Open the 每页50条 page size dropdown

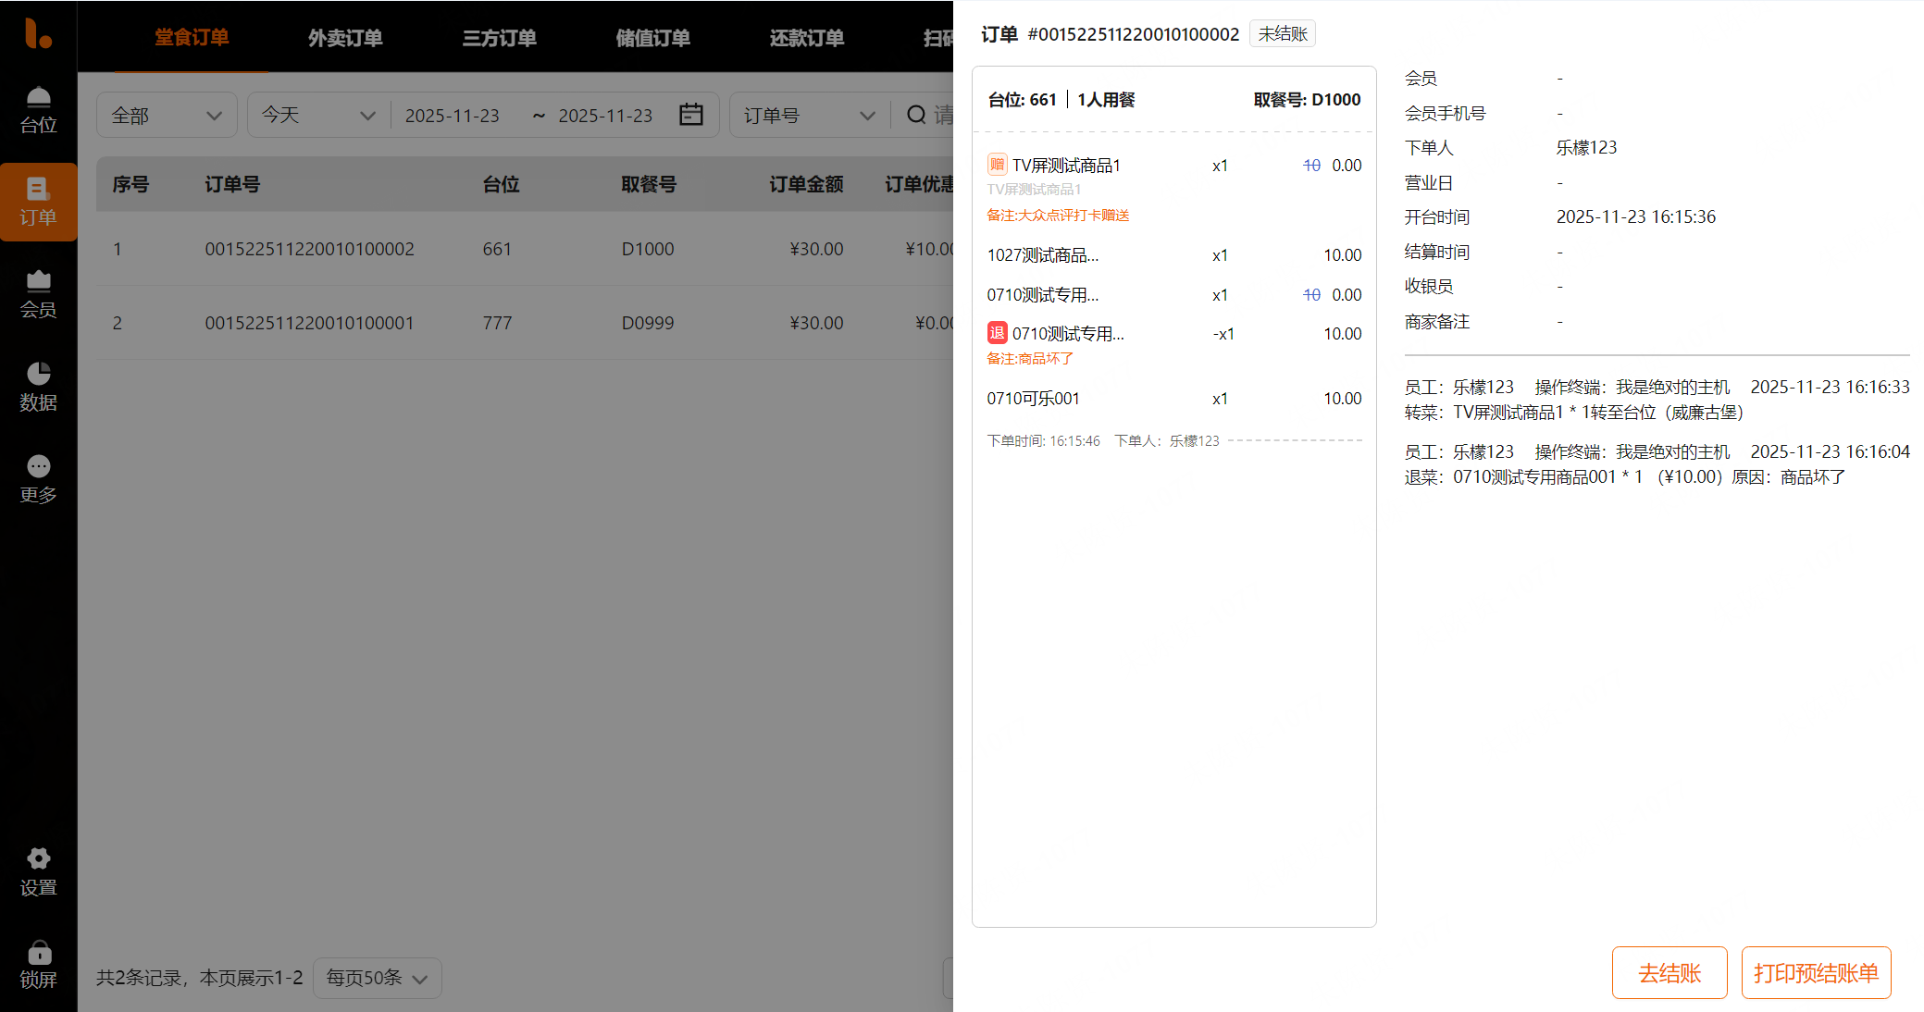pyautogui.click(x=377, y=978)
